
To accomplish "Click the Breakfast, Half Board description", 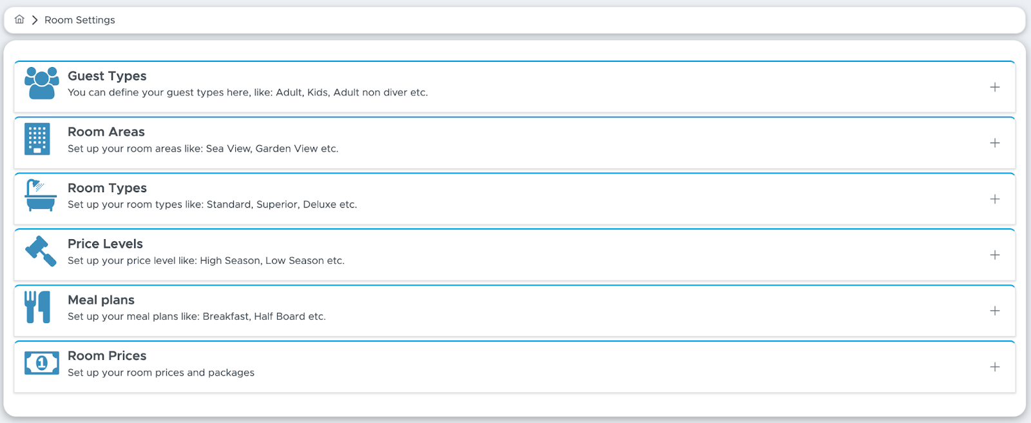I will (x=197, y=317).
